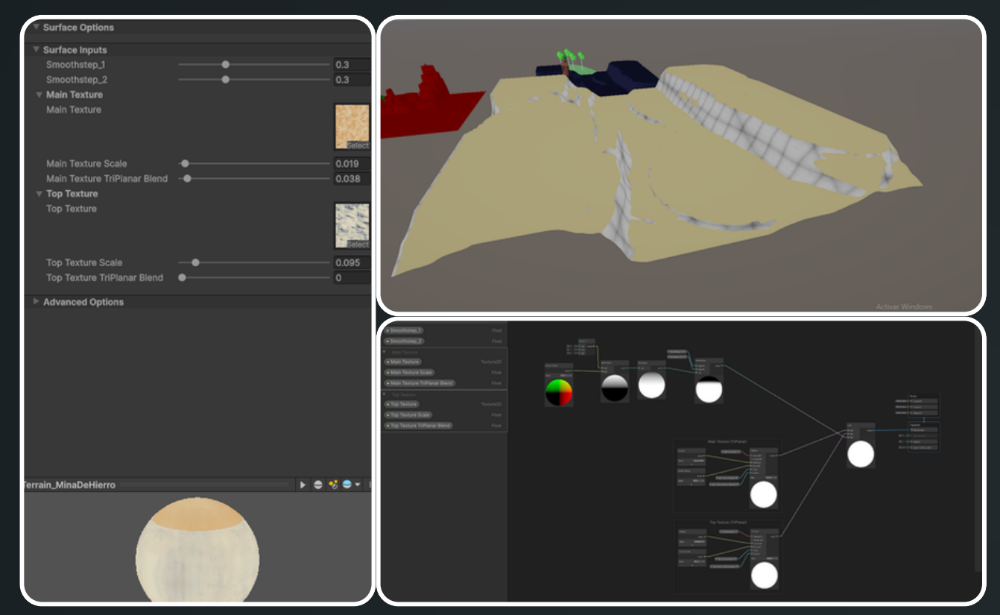Collapse the Top Texture category in the Blackboard
The width and height of the screenshot is (1000, 615).
[x=385, y=394]
